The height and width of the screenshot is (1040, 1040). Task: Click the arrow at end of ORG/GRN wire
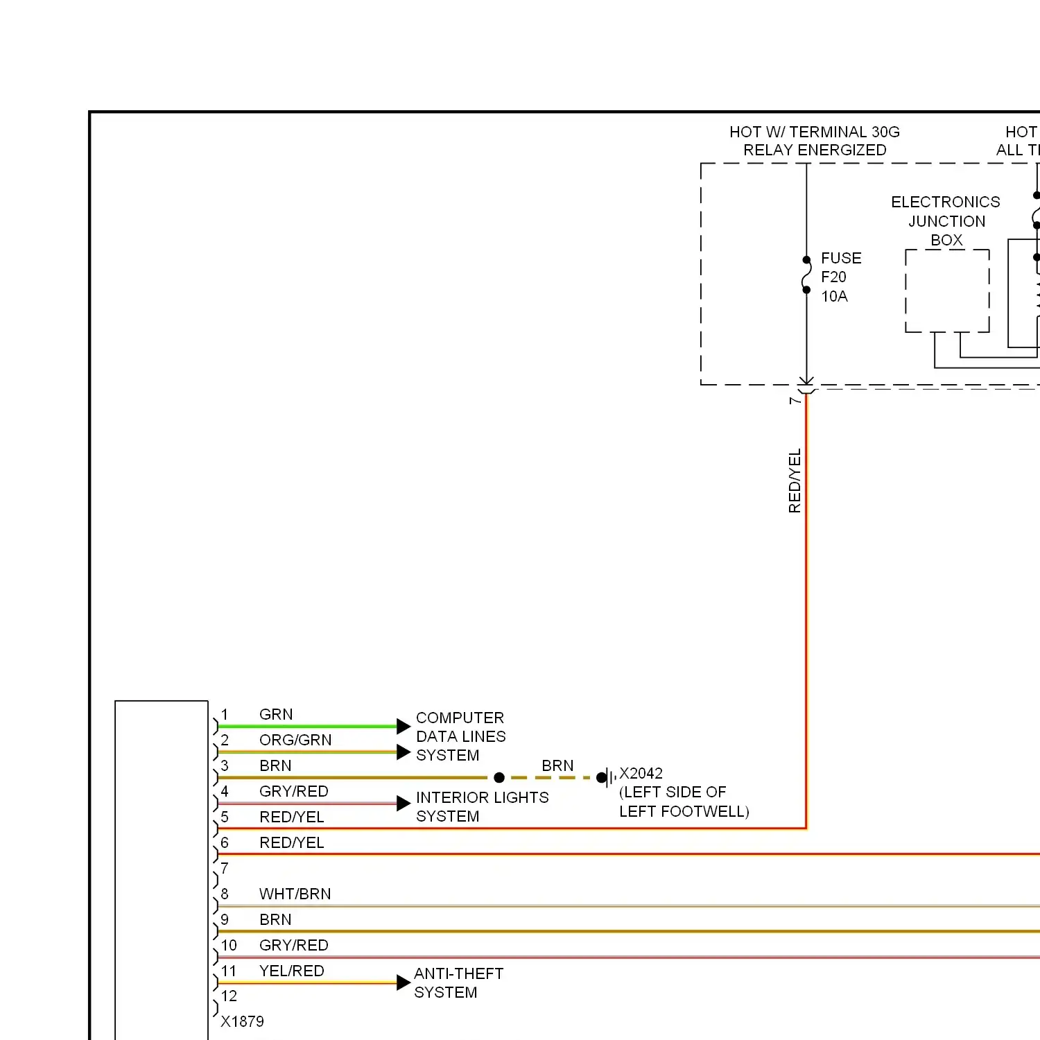[x=404, y=752]
